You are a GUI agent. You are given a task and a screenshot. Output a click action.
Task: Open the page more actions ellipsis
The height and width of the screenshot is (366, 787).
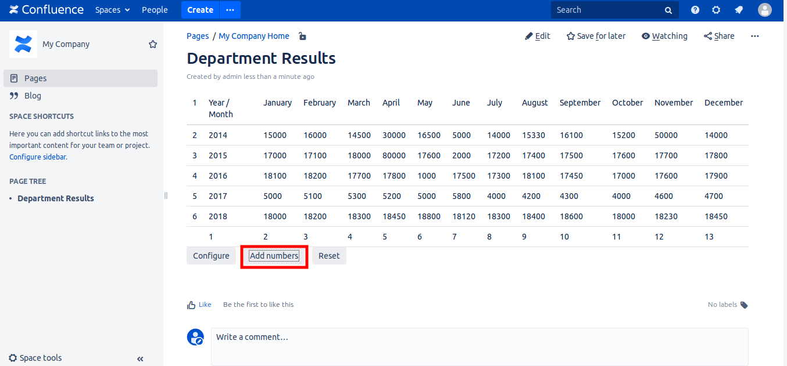754,36
